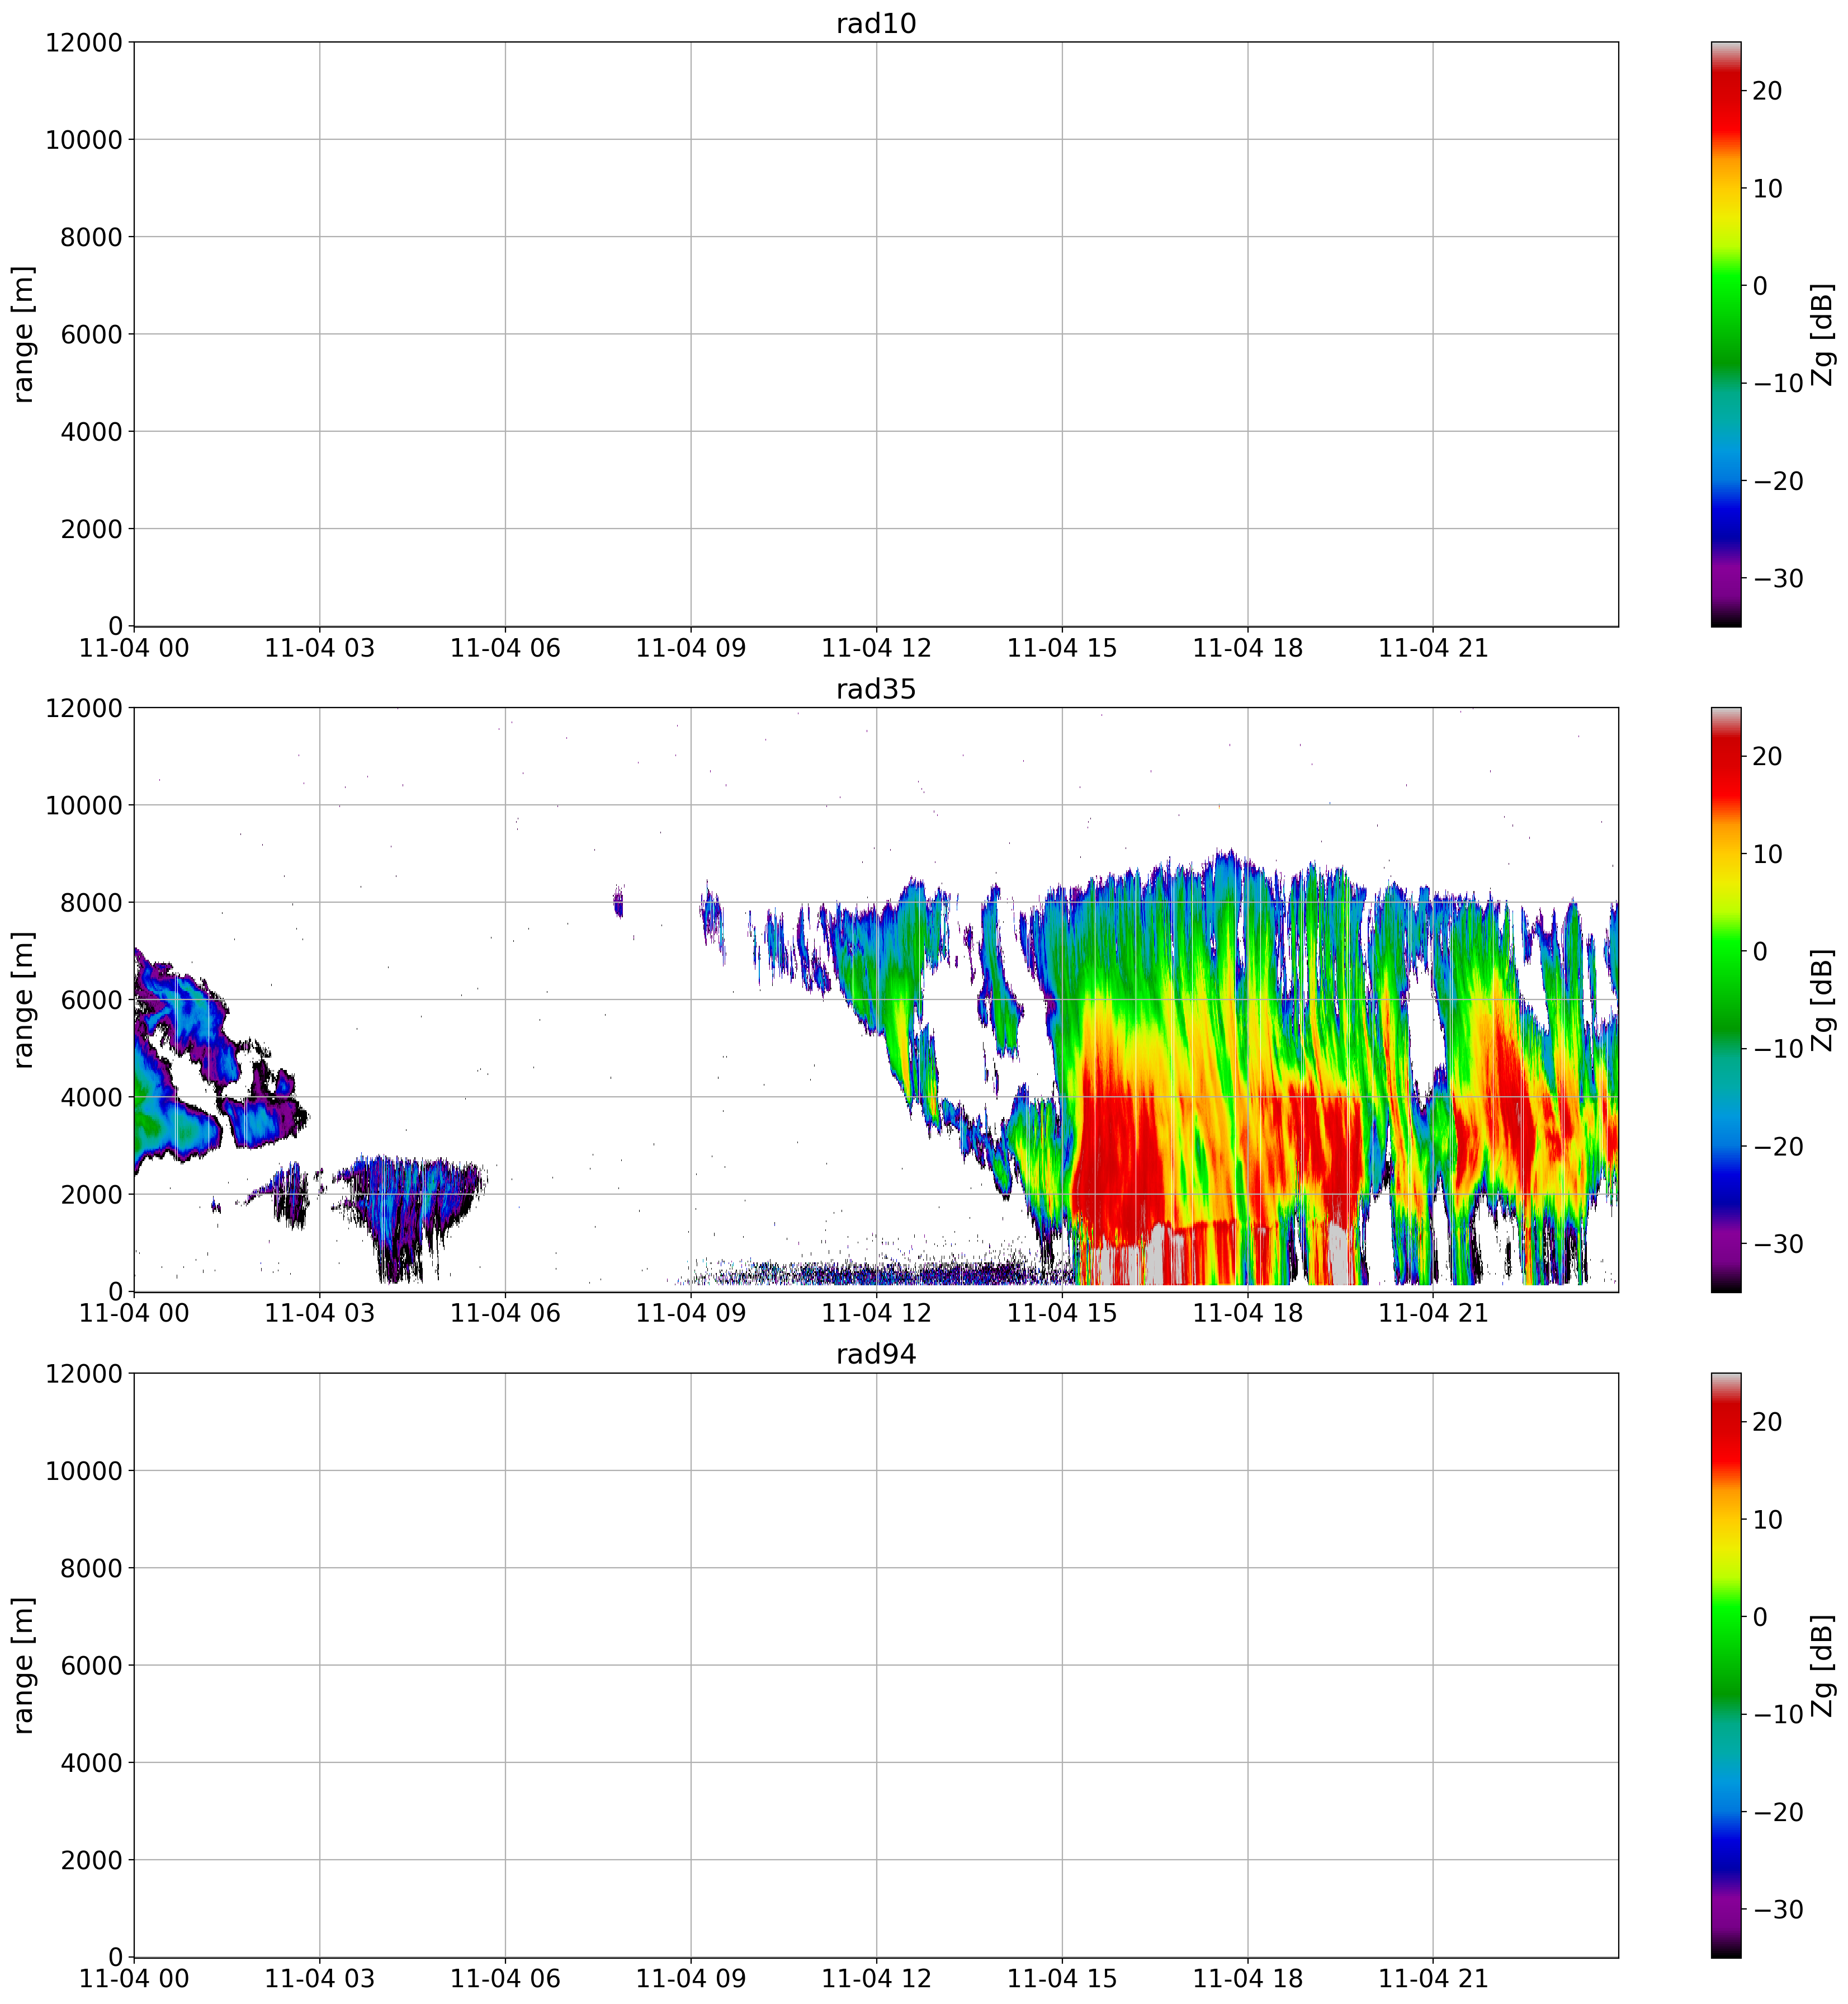Click the rad10 colorbar green region near 0
1848x2004 pixels.
1726,286
